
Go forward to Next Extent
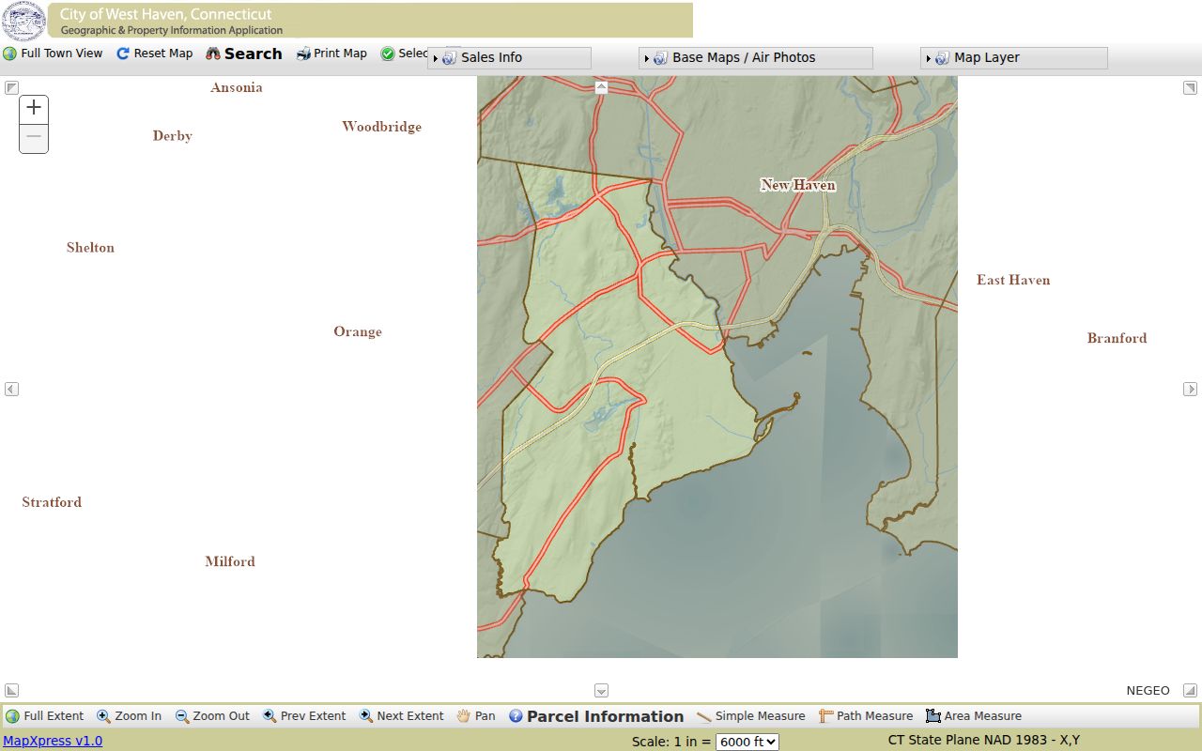pos(401,716)
